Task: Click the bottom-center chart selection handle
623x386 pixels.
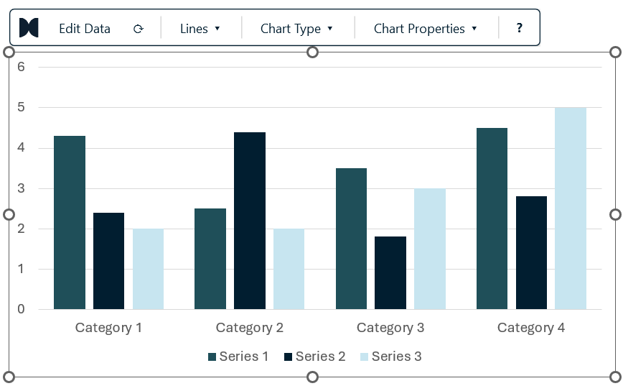Action: pyautogui.click(x=313, y=377)
